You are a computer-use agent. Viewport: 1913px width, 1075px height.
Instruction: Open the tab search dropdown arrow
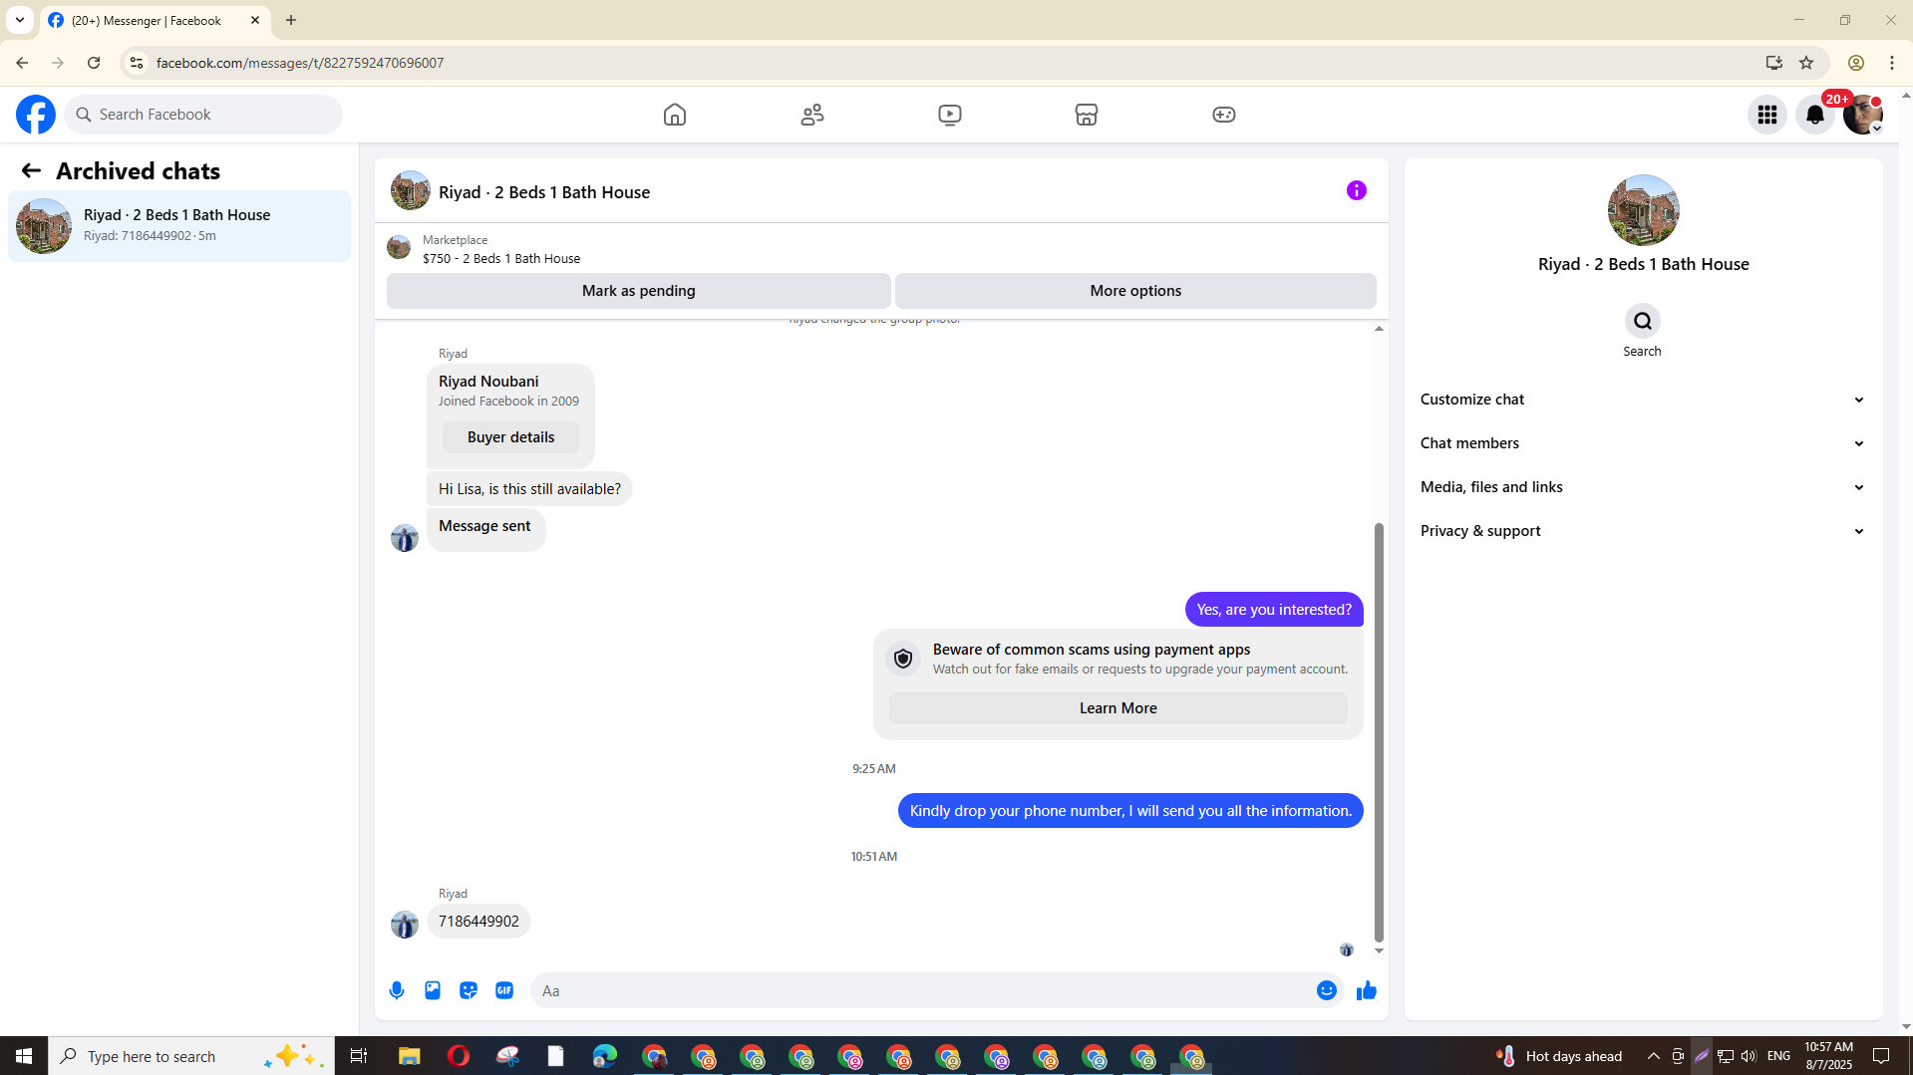tap(20, 20)
